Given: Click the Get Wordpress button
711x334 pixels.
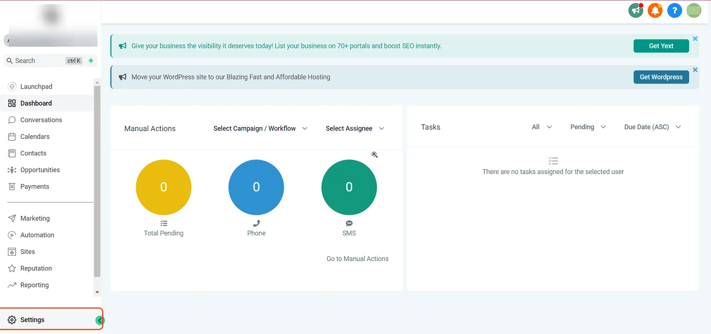Looking at the screenshot, I should pos(661,77).
